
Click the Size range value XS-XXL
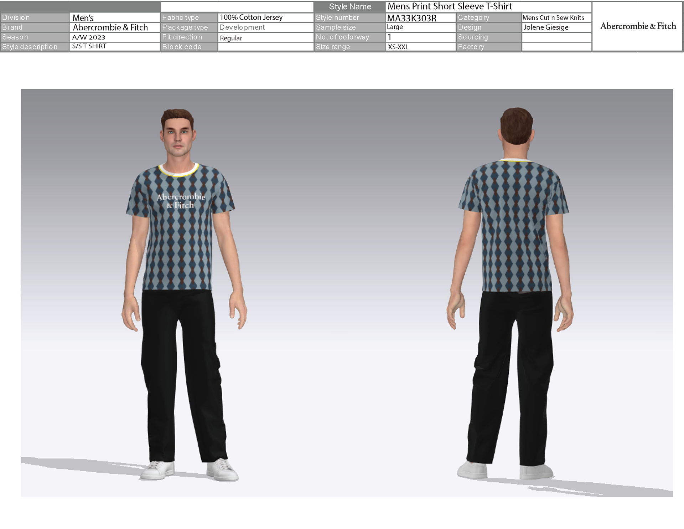(x=398, y=47)
